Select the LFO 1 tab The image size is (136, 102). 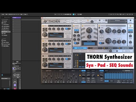(84, 71)
